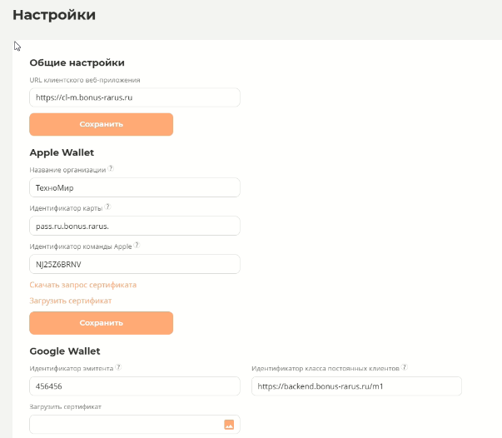This screenshot has width=502, height=438.
Task: Click the Google Wallet section heading
Action: click(65, 351)
